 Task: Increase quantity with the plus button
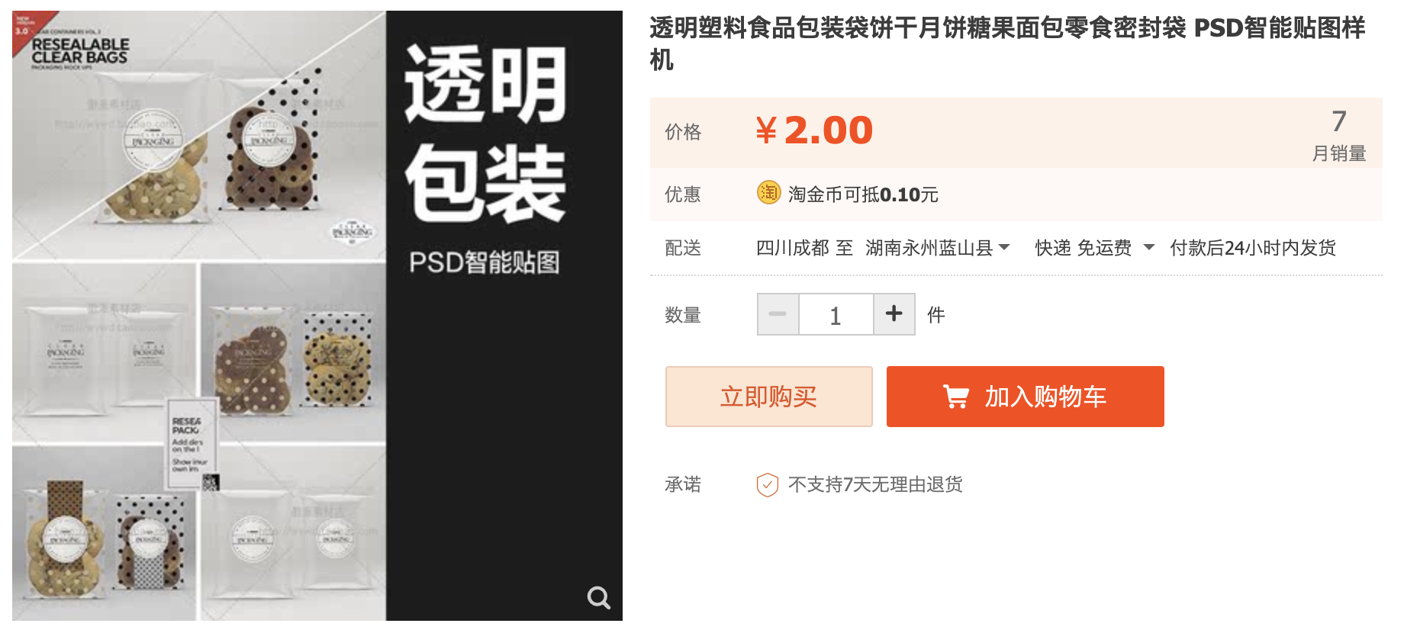tap(894, 314)
